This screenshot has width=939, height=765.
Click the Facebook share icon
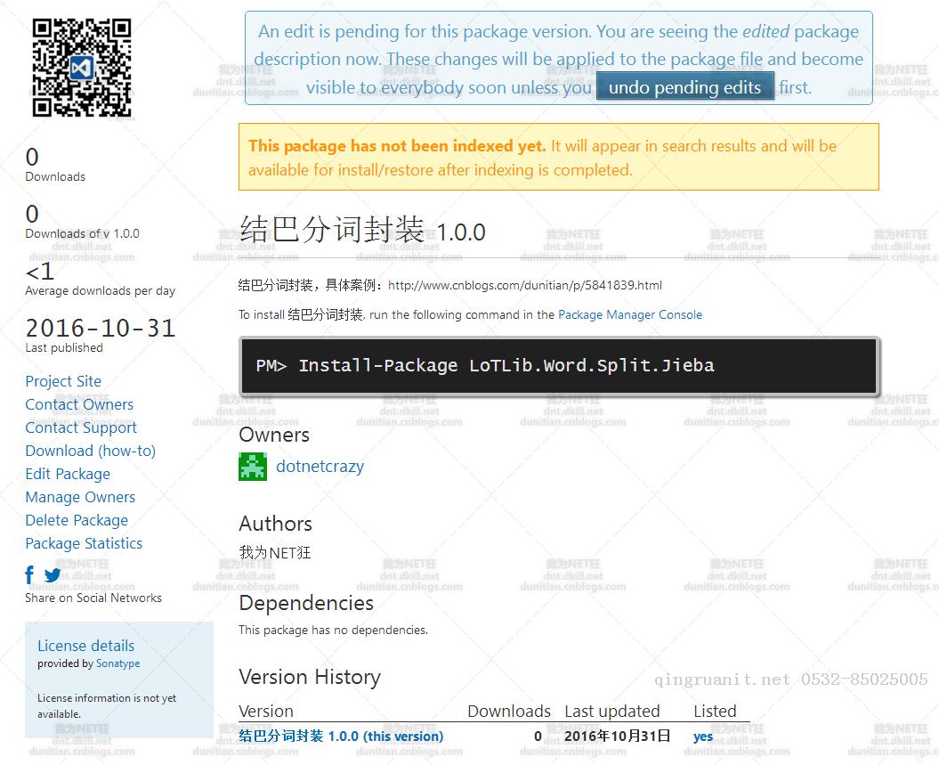pos(29,575)
